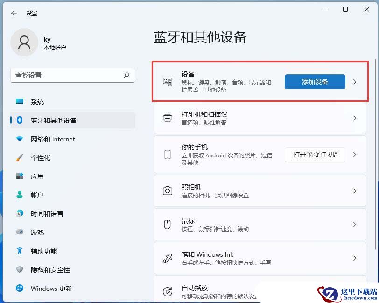
Task: Select 隐私和安全性 in the sidebar
Action: point(50,270)
